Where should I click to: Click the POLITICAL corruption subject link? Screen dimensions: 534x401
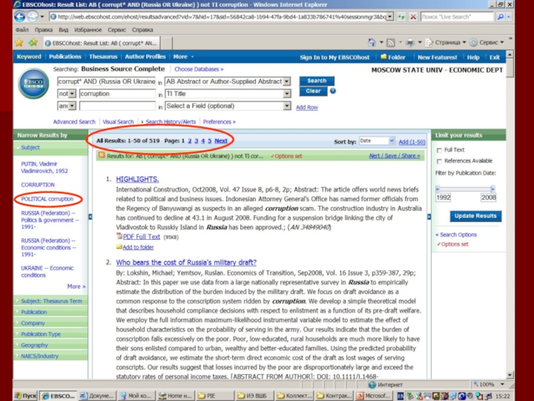point(47,198)
